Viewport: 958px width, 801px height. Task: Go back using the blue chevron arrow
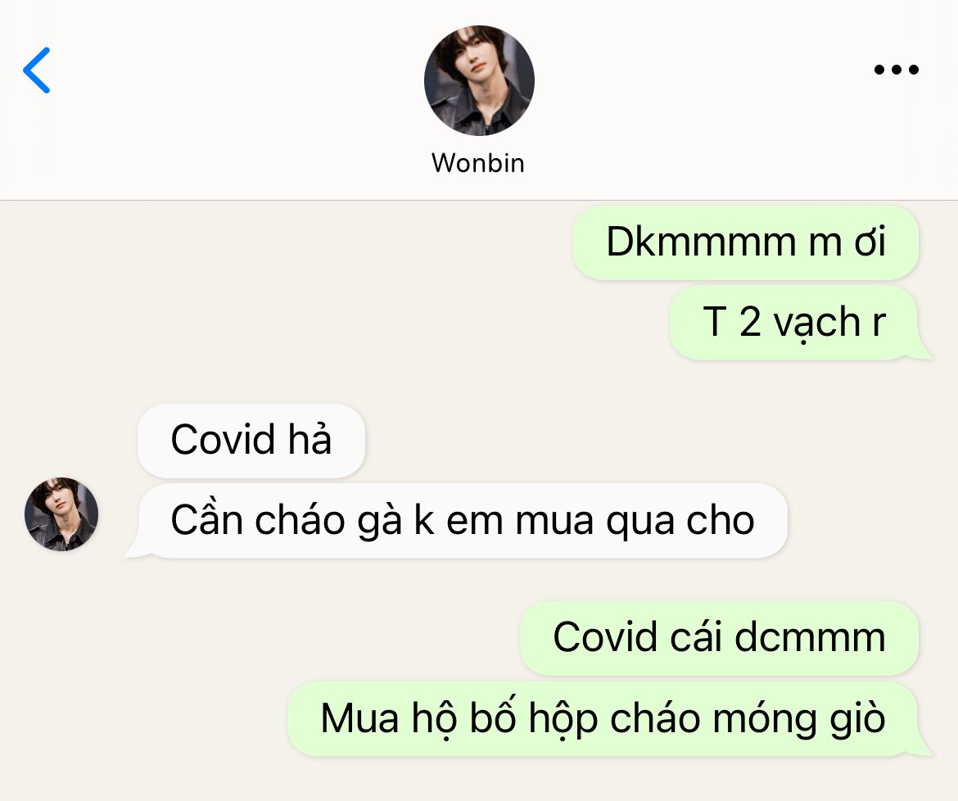(37, 70)
